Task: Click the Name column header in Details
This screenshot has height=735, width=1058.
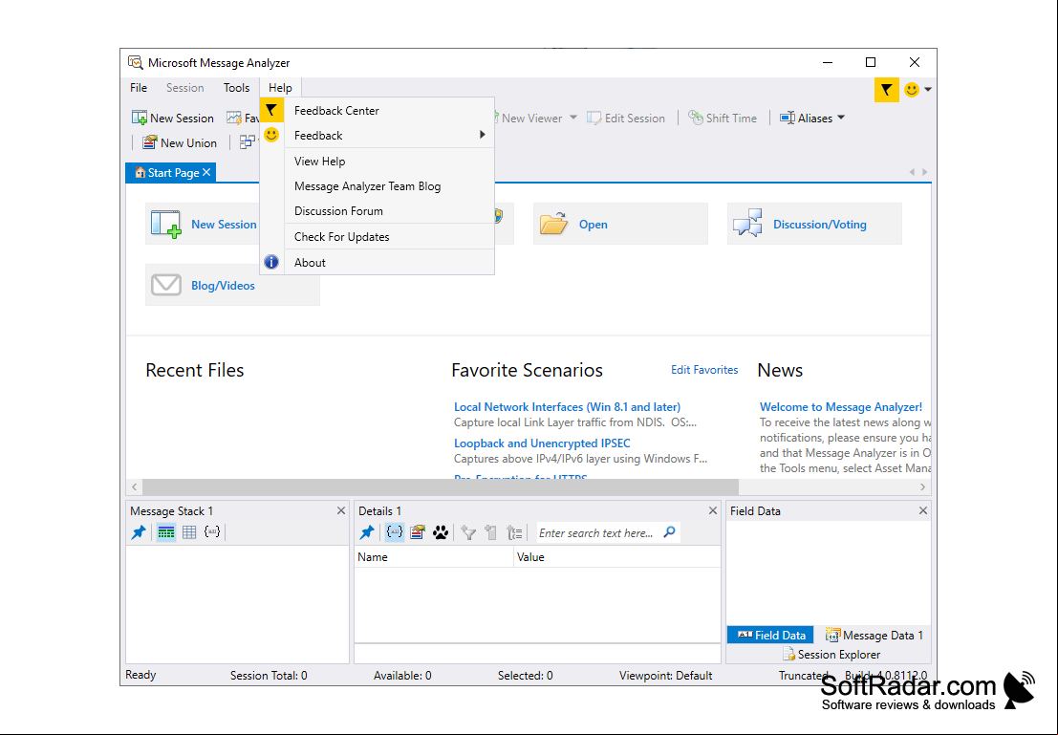Action: pyautogui.click(x=434, y=557)
